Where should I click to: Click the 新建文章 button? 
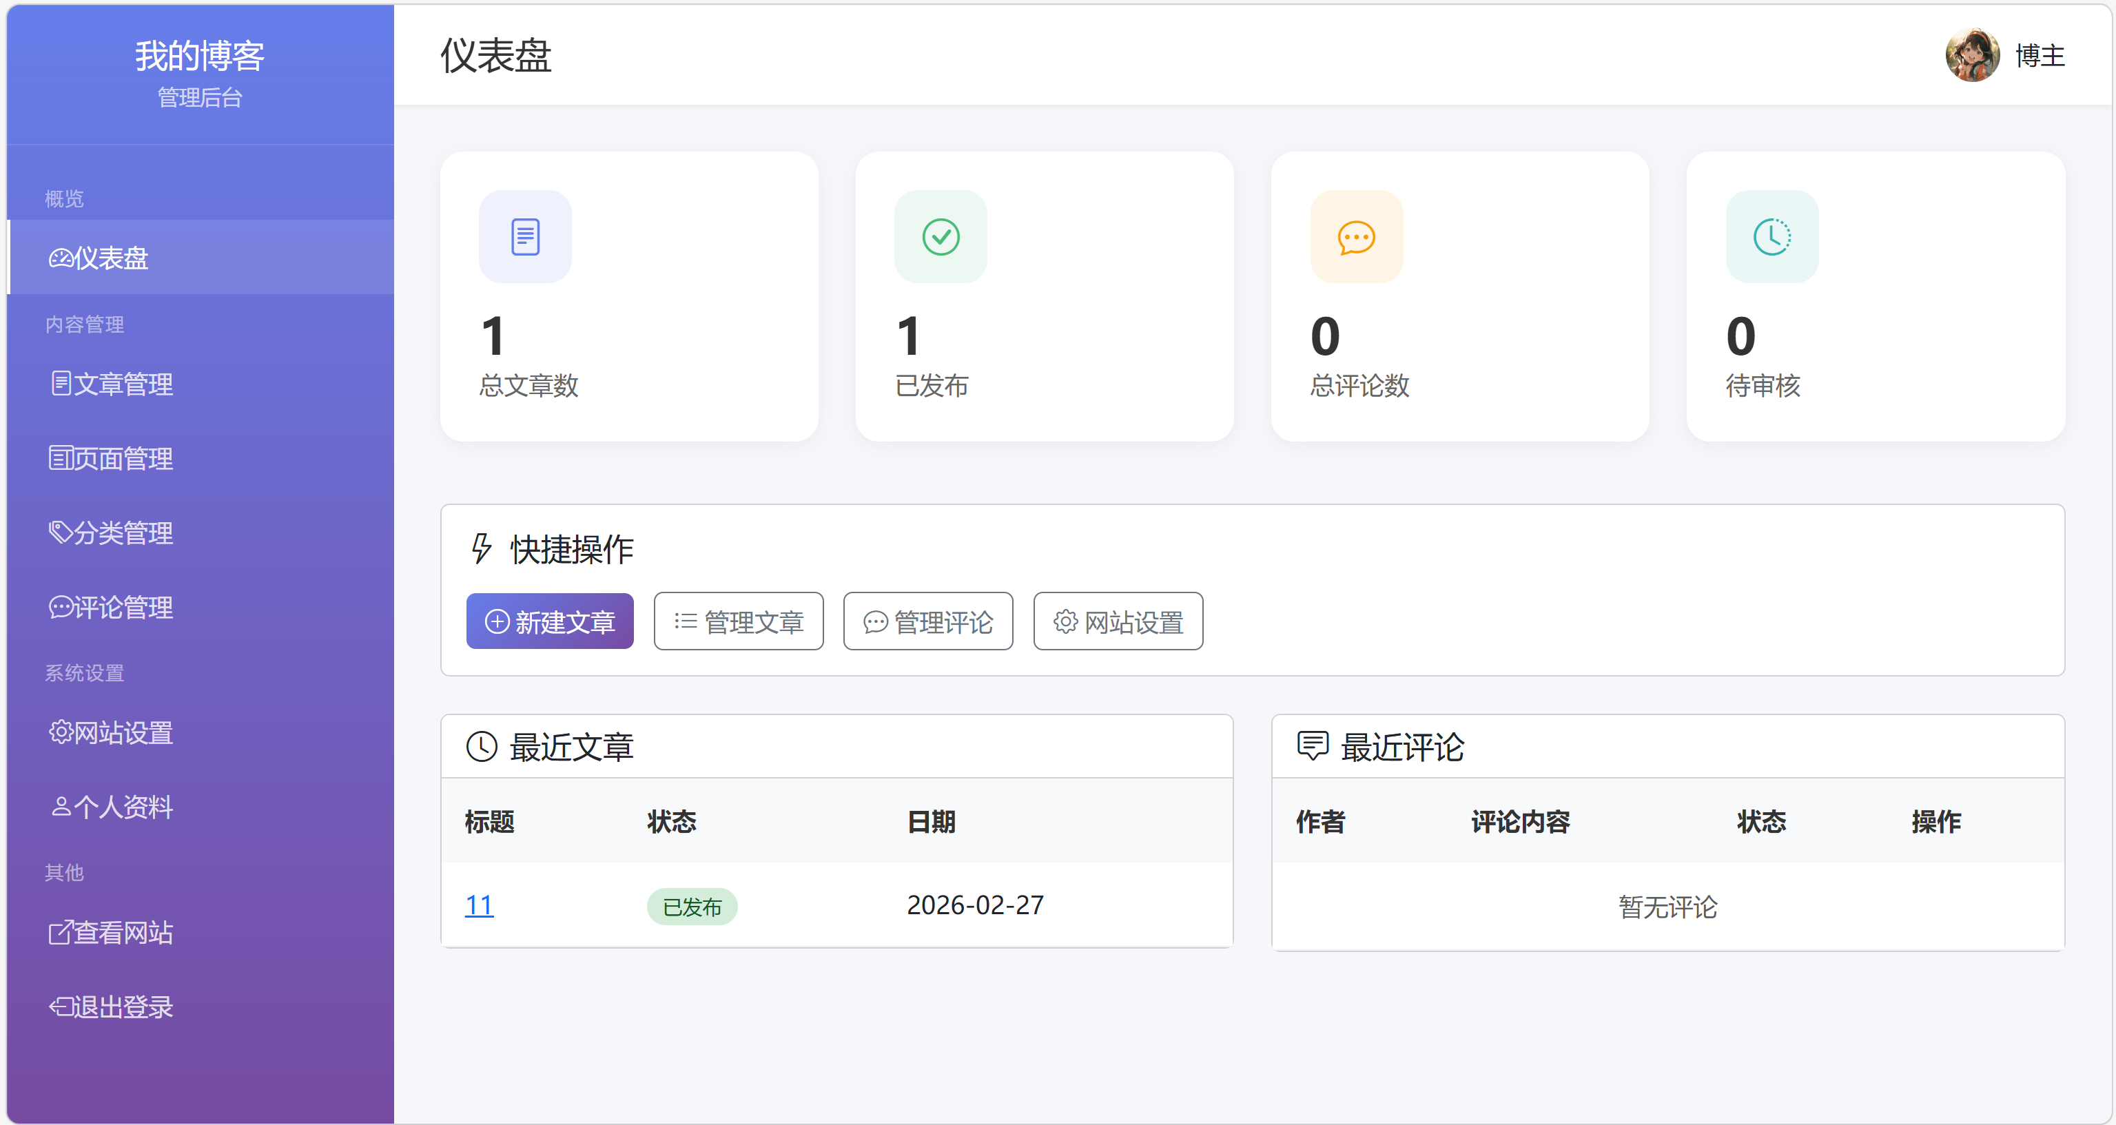click(550, 621)
